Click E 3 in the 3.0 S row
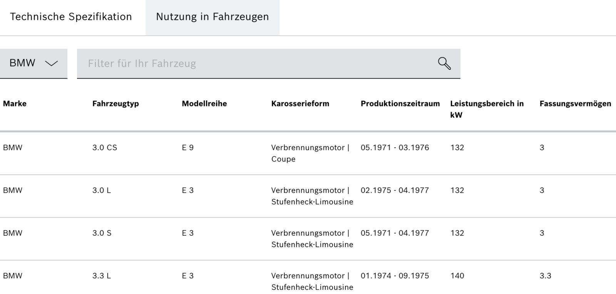Viewport: 616px width, 294px height. point(188,233)
